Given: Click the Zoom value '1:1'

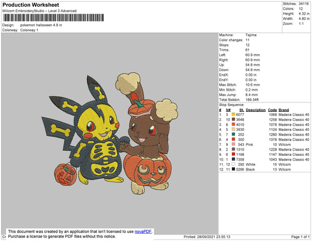Looking at the screenshot, I should (x=301, y=24).
